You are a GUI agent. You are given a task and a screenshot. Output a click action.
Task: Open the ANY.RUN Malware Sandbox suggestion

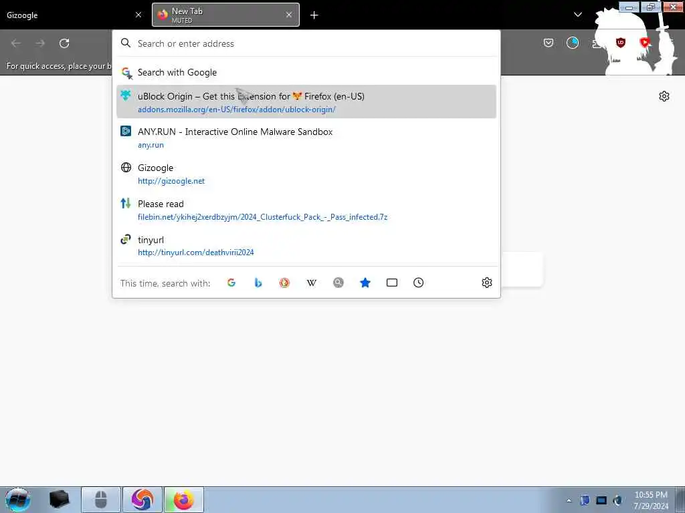(306, 138)
